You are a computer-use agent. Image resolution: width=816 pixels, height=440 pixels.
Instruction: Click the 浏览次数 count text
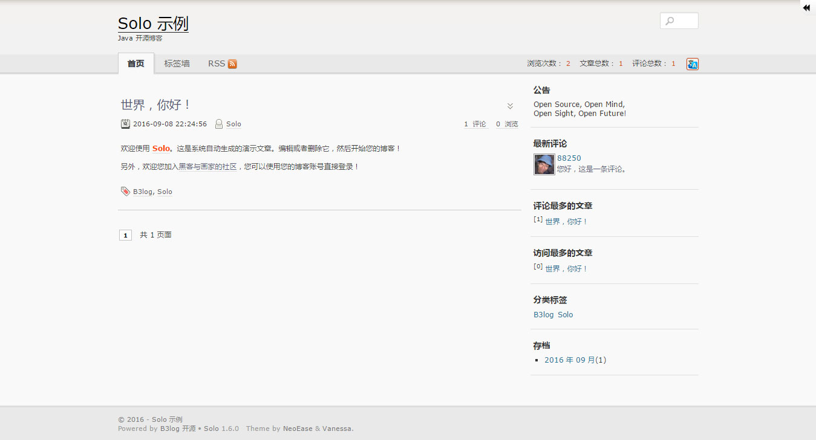(x=548, y=63)
